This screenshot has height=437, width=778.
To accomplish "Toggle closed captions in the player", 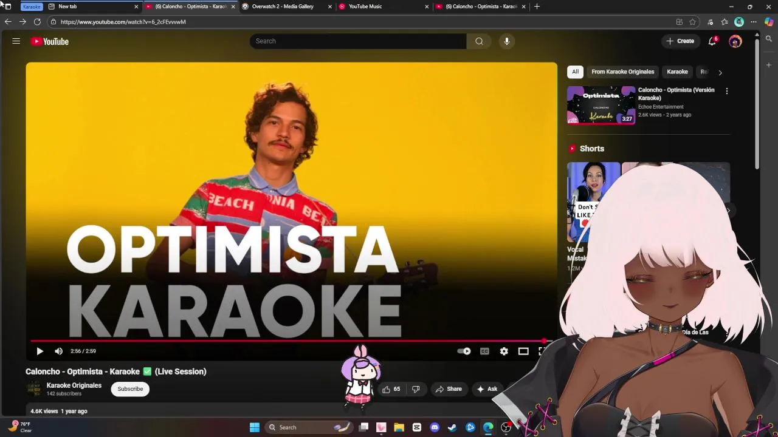I will [484, 351].
